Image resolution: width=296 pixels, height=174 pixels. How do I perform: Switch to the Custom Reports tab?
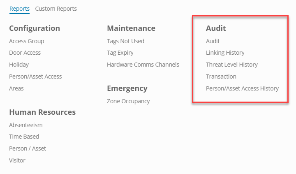click(x=56, y=8)
